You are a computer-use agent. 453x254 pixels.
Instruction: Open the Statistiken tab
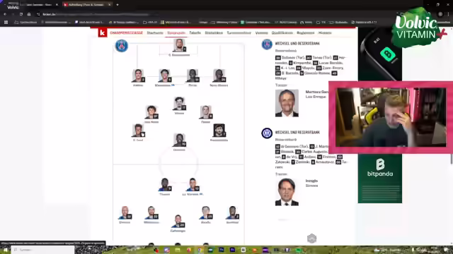click(214, 33)
